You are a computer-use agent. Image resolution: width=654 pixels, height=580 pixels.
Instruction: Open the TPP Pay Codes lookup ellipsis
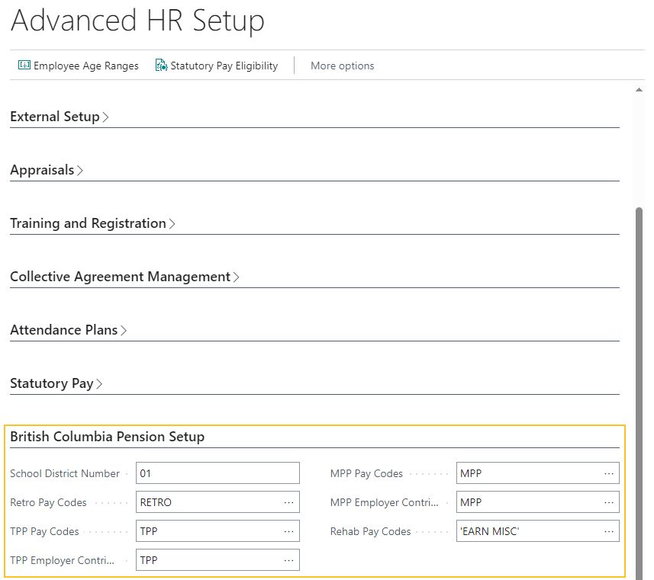[x=289, y=530]
